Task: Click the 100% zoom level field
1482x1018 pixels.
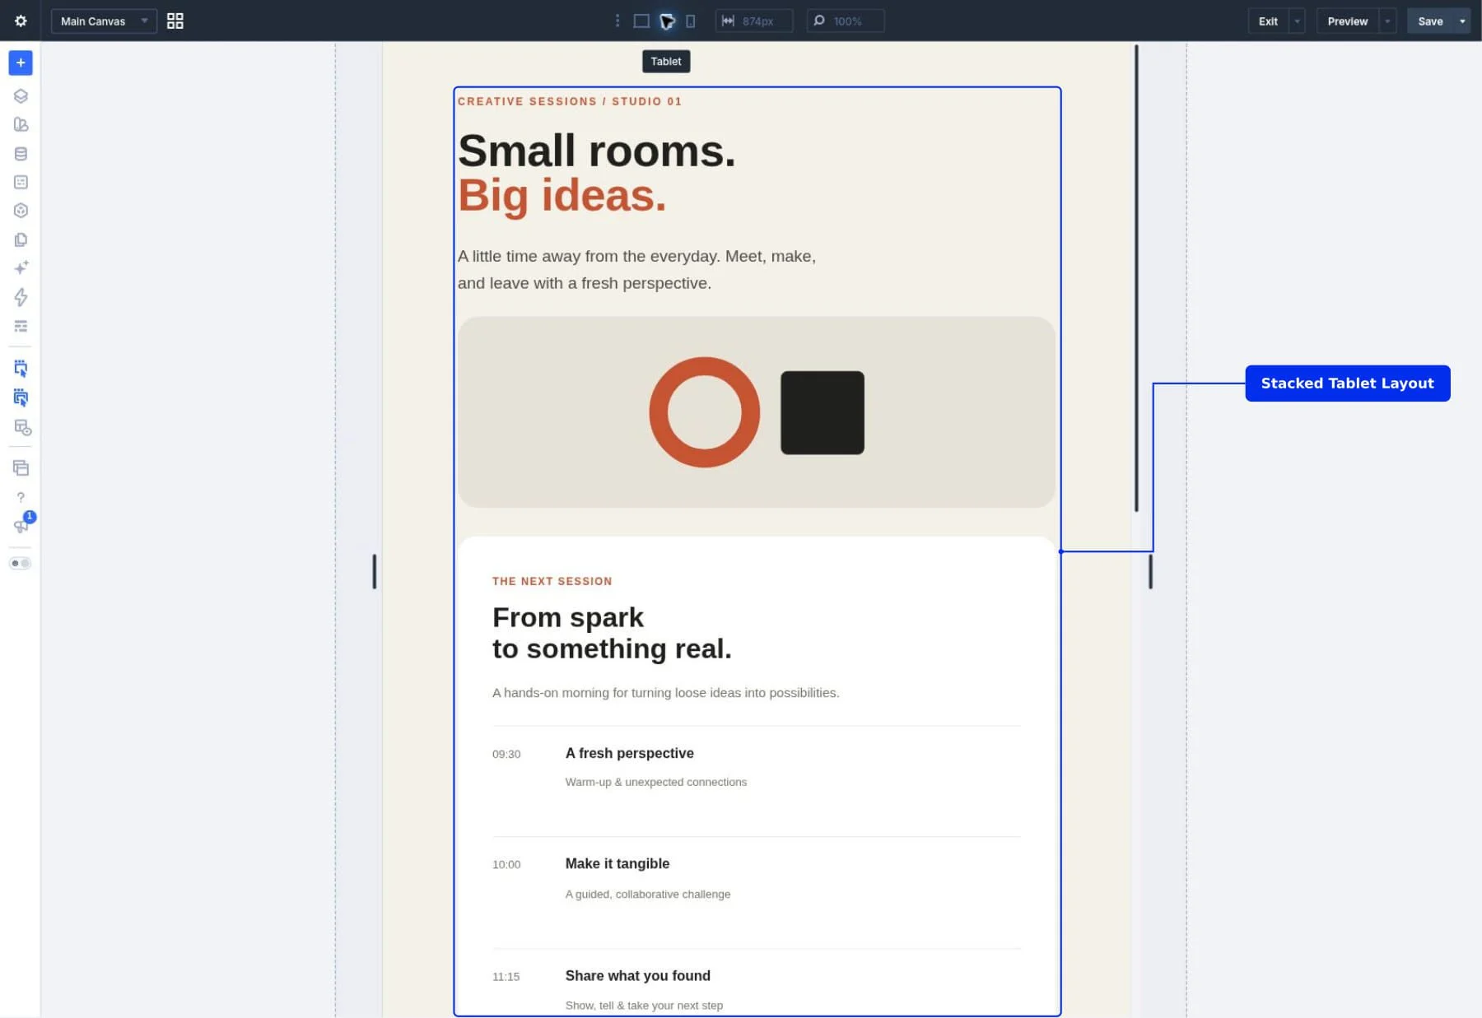Action: [x=846, y=21]
